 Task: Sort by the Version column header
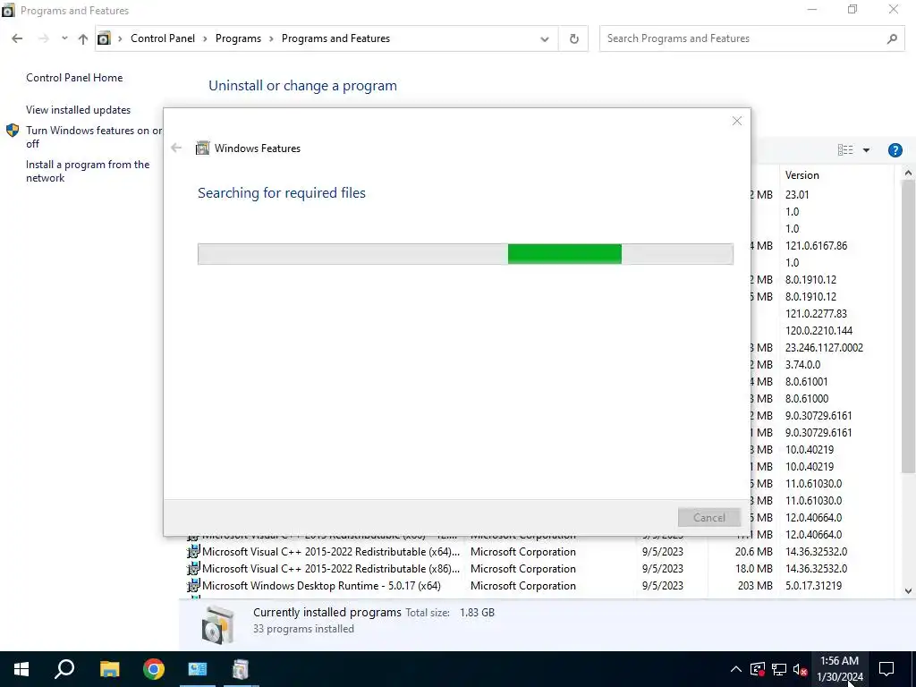[837, 175]
